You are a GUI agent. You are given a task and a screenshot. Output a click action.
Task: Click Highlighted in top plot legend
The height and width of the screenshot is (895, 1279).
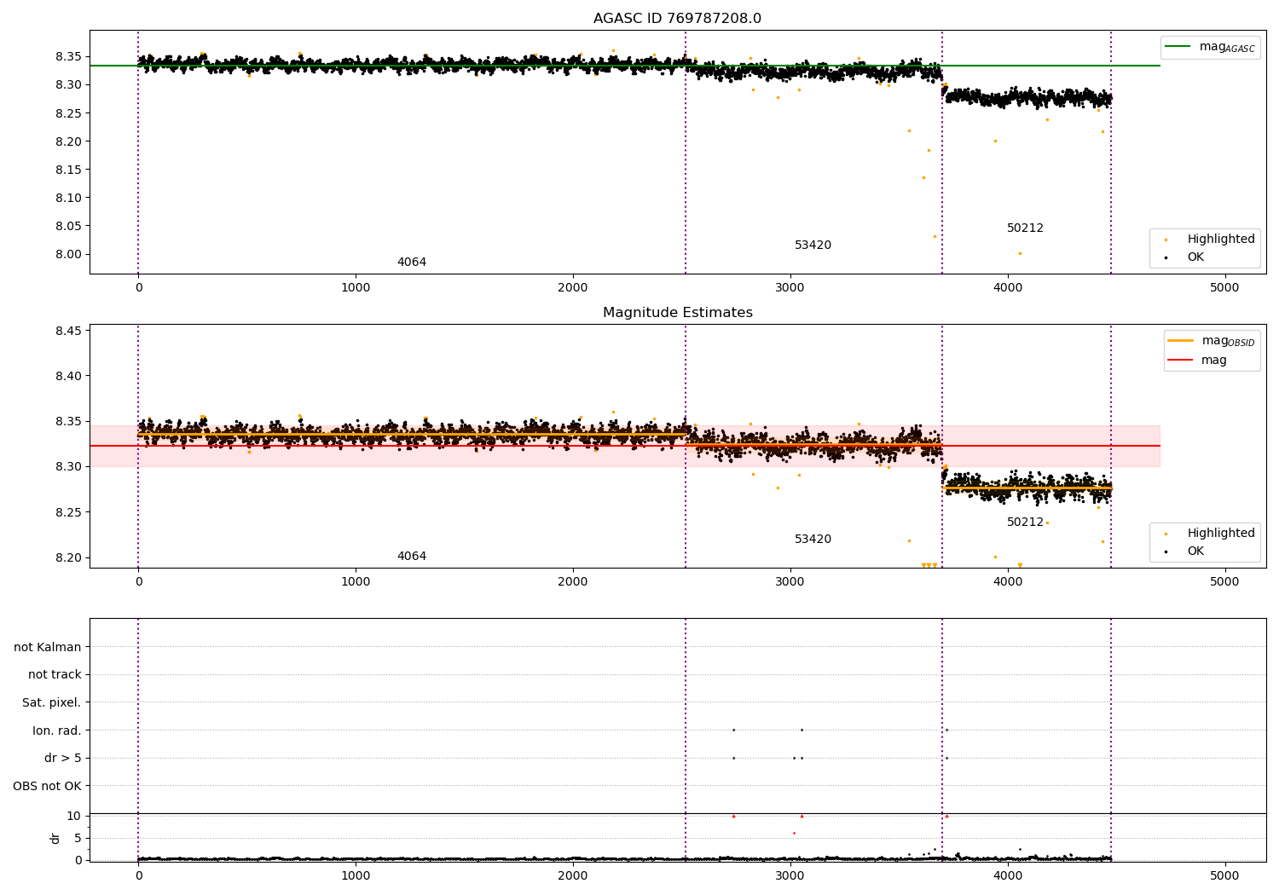(x=1210, y=240)
